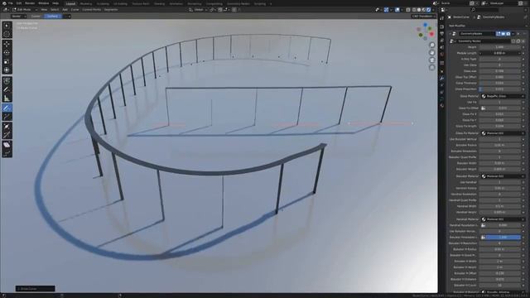Enable the Surface option in tool header
Viewport: 530px width, 298px height.
[52, 17]
